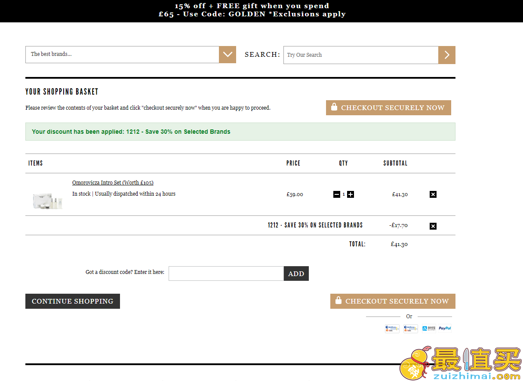Image resolution: width=523 pixels, height=381 pixels.
Task: Click the discount applied confirmation message
Action: click(240, 132)
